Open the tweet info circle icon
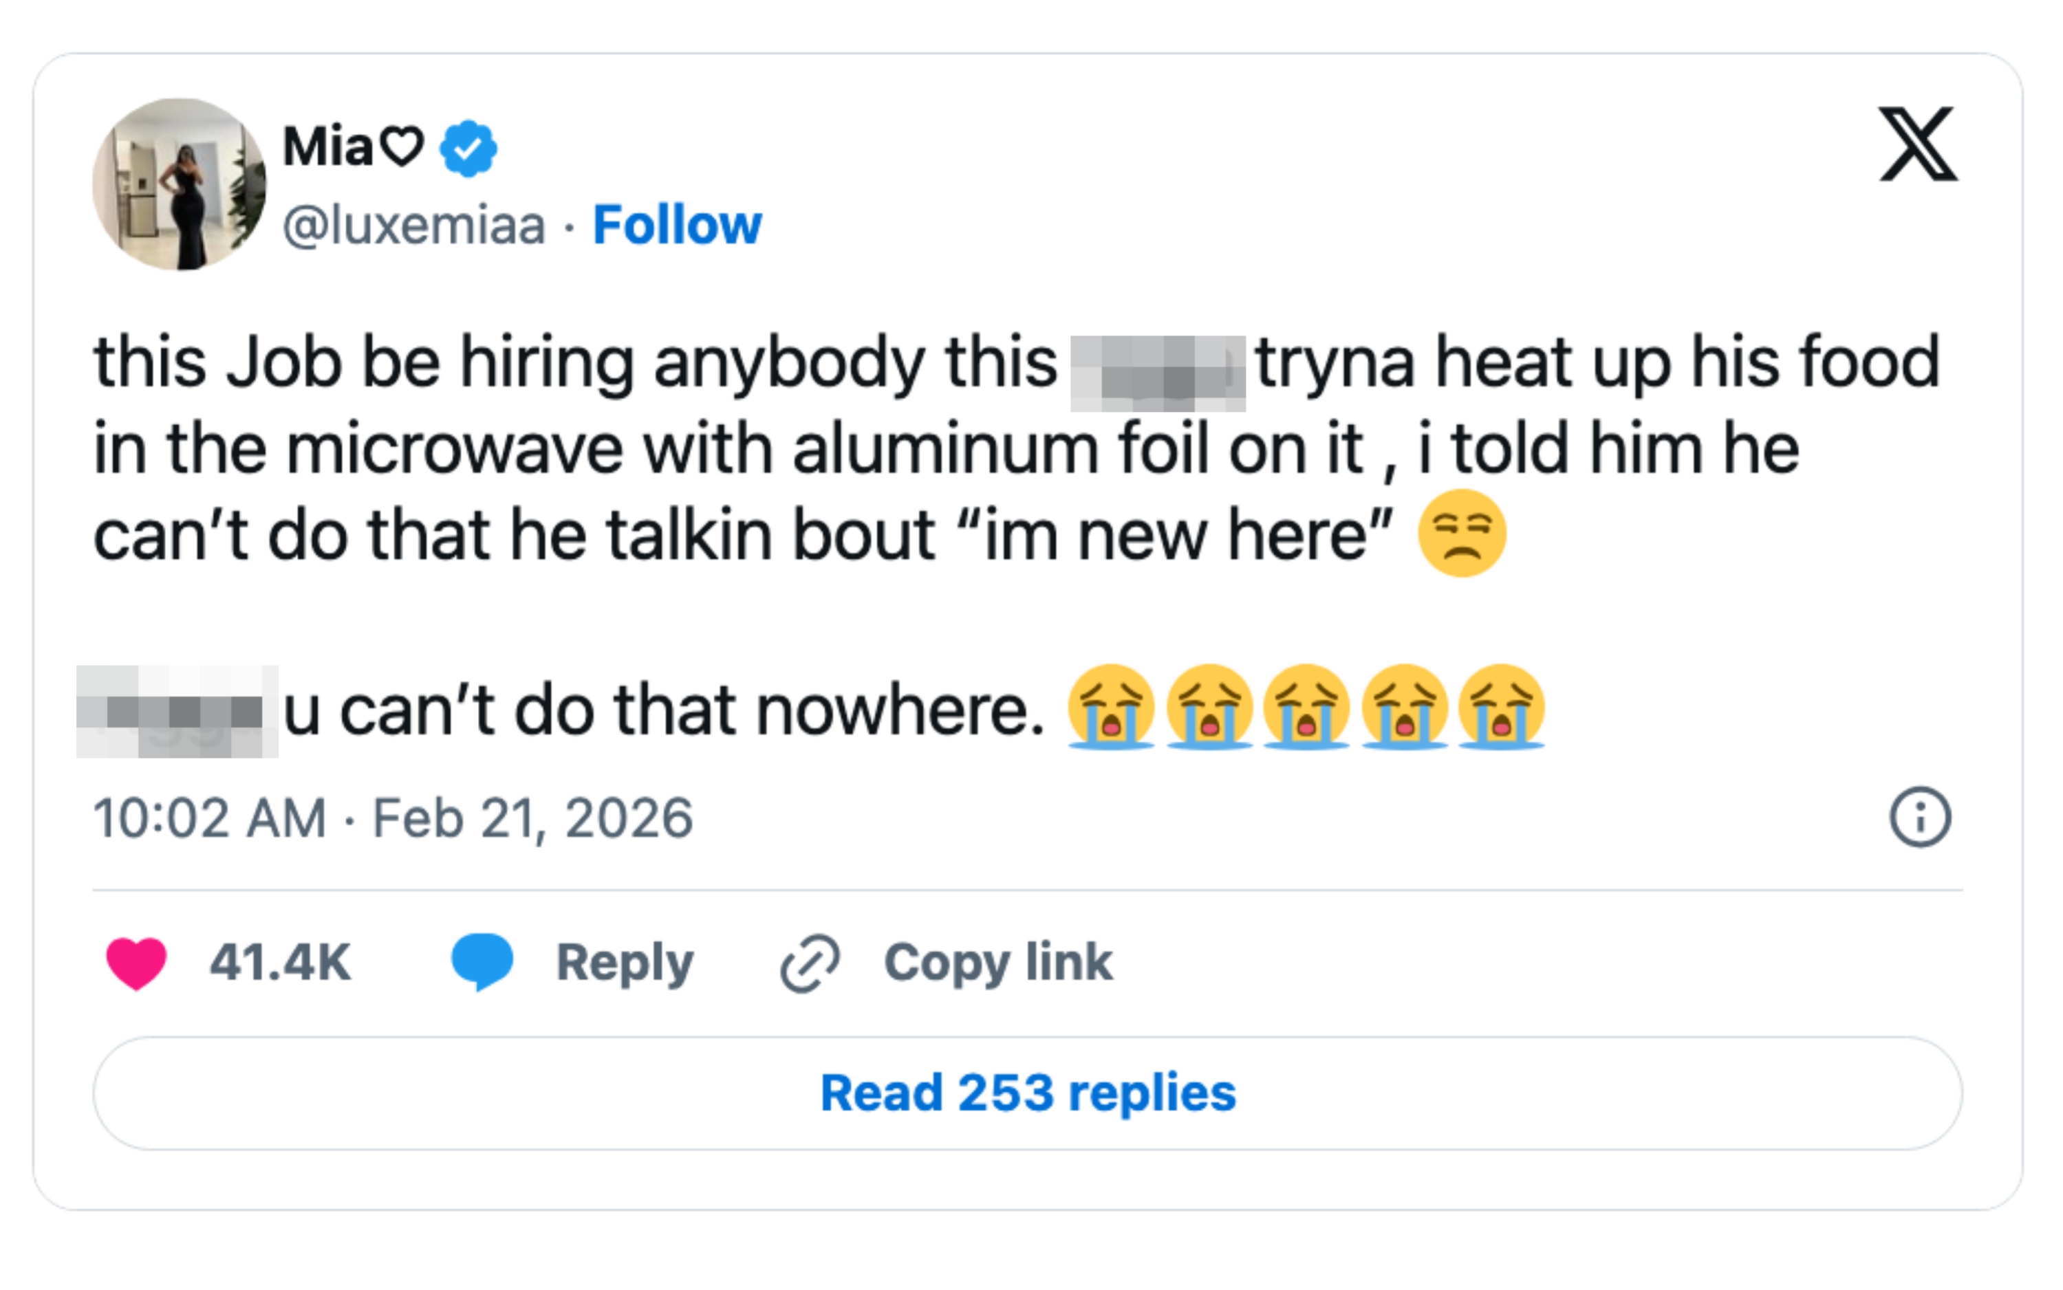 point(1920,818)
